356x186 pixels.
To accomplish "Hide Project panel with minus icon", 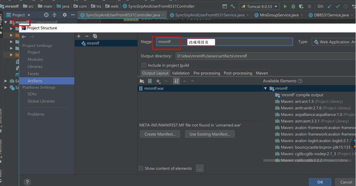I will pos(73,15).
